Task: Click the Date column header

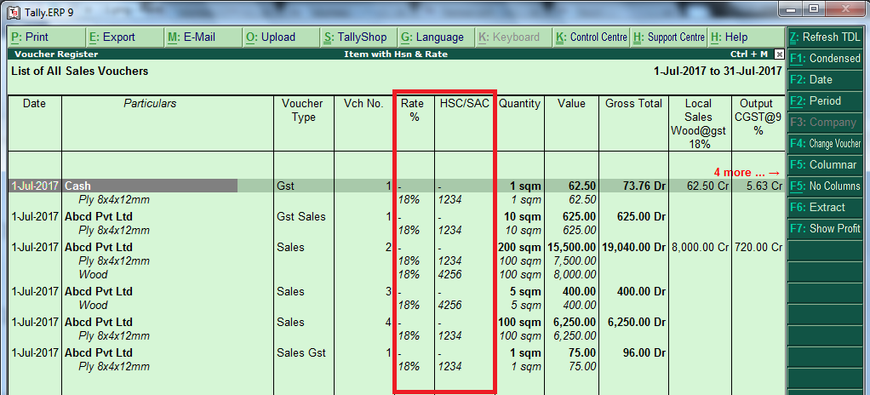Action: tap(34, 104)
